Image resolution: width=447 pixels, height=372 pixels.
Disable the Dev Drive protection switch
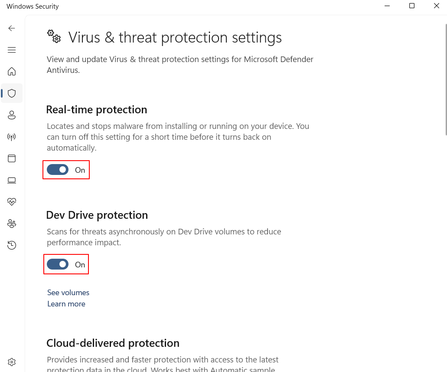[58, 264]
